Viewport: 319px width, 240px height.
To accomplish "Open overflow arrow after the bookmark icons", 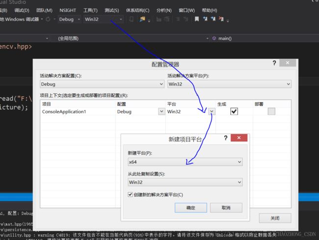I will click(x=227, y=21).
